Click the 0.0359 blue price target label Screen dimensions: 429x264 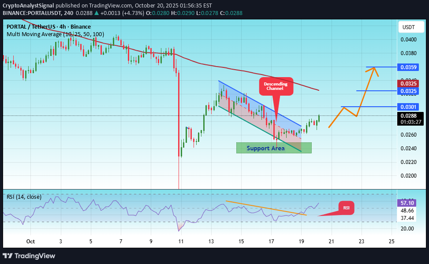click(408, 67)
